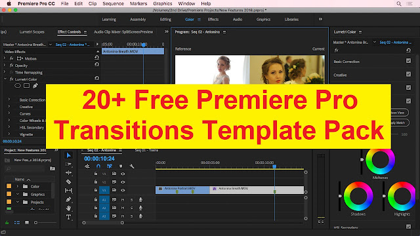Viewport: 420px width, 236px height.
Task: Toggle insert sequences as nests icon
Action: pyautogui.click(x=87, y=166)
